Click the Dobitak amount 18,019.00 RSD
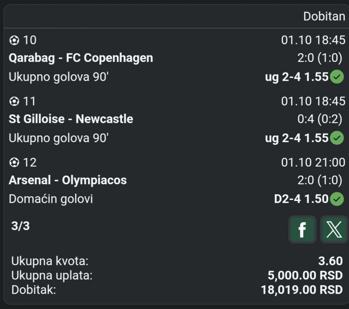 (x=302, y=290)
